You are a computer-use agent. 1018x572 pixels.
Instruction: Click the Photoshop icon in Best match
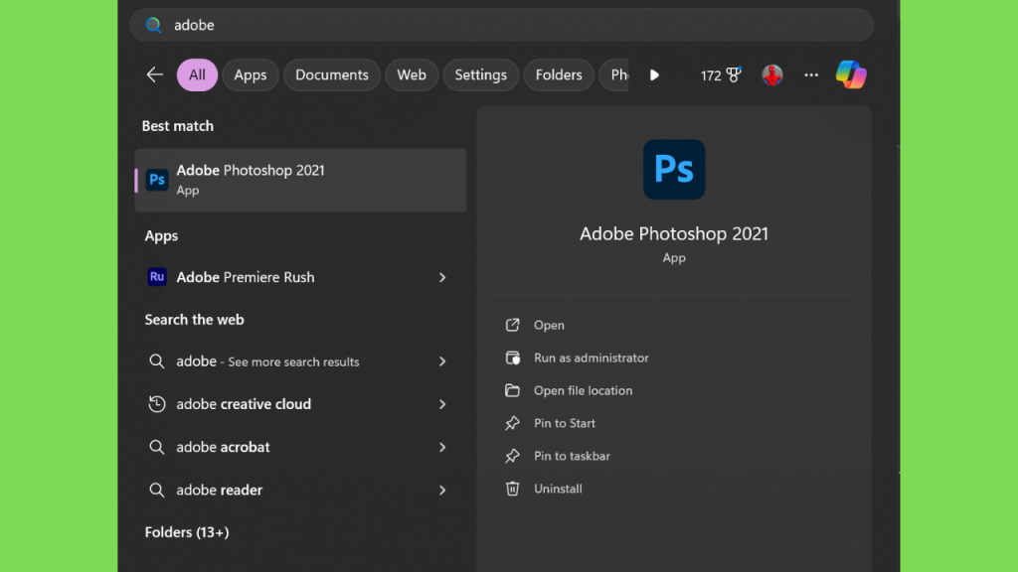coord(157,180)
